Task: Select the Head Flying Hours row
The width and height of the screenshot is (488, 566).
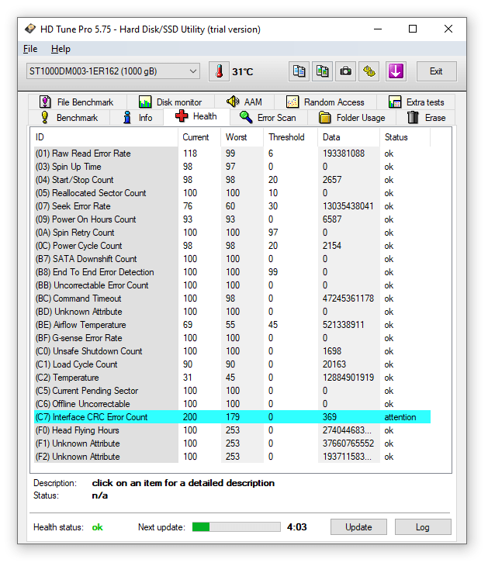Action: tap(232, 430)
